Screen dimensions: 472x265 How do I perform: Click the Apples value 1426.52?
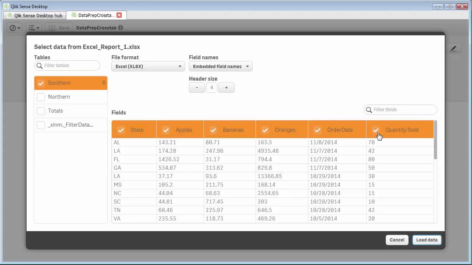169,159
